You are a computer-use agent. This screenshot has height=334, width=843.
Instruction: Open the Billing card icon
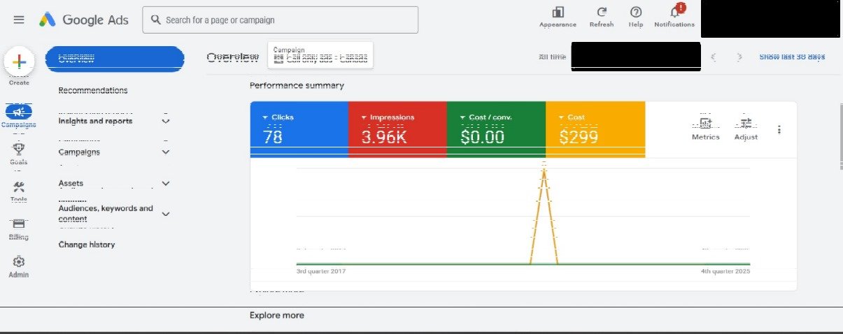(x=19, y=225)
